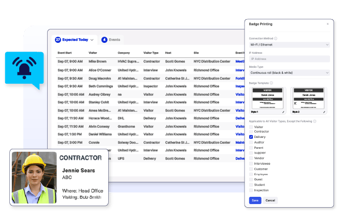This screenshot has width=343, height=218.
Task: Click the 27 count badge on Expected Today
Action: 58,40
